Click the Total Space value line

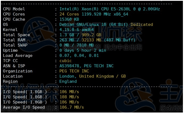point(80,35)
